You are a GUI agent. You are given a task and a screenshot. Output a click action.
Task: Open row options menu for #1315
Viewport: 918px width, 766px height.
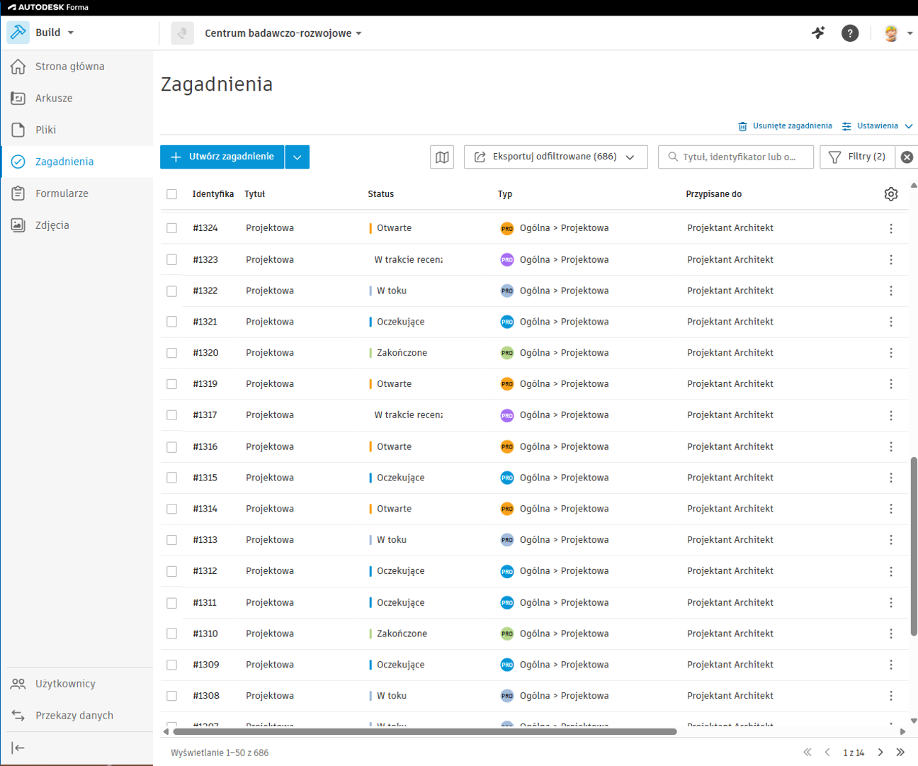point(891,478)
